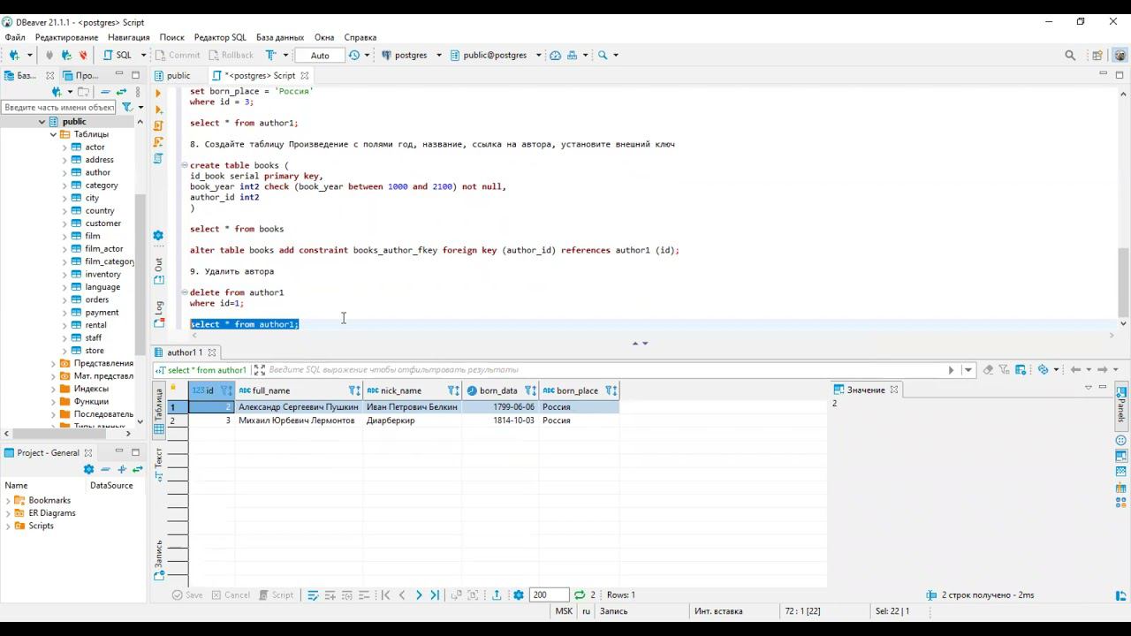Image resolution: width=1131 pixels, height=636 pixels.
Task: Click edit cell value icon in results toolbar
Action: 313,595
